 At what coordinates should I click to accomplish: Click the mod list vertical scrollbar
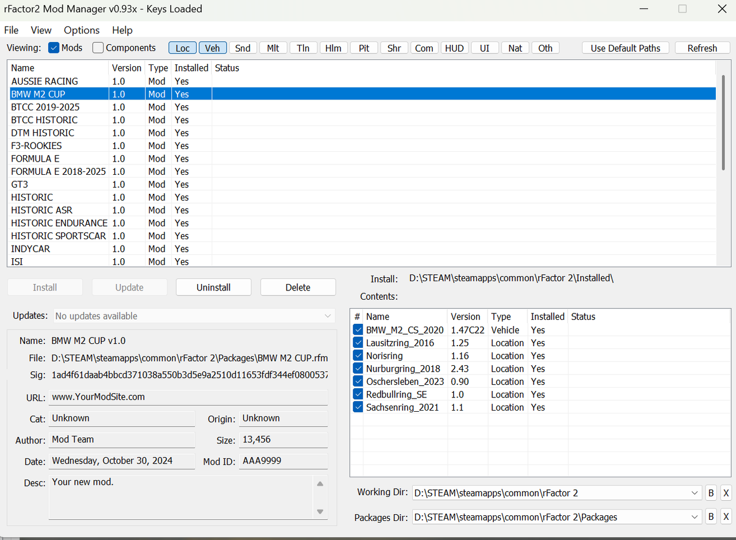(724, 121)
